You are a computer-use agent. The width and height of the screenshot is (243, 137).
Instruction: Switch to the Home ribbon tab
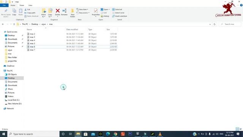[13, 5]
